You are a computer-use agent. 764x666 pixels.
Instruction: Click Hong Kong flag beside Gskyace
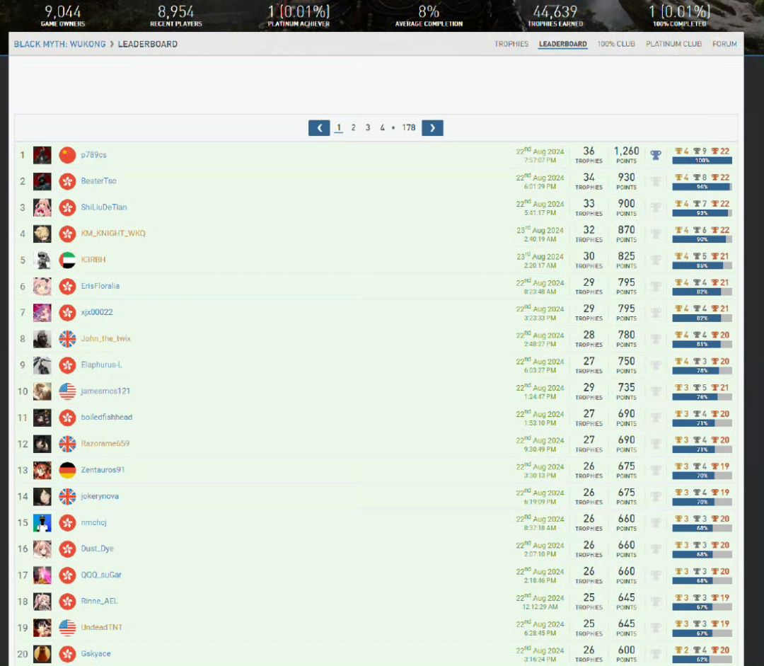pos(67,654)
